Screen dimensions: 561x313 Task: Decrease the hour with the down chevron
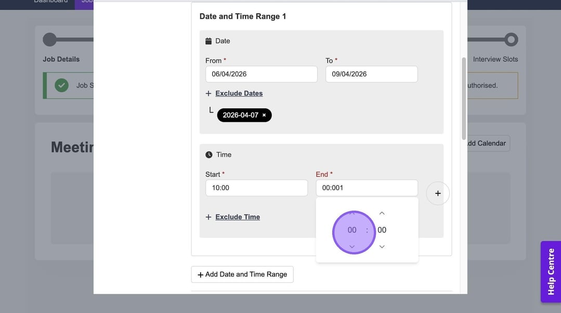[352, 246]
